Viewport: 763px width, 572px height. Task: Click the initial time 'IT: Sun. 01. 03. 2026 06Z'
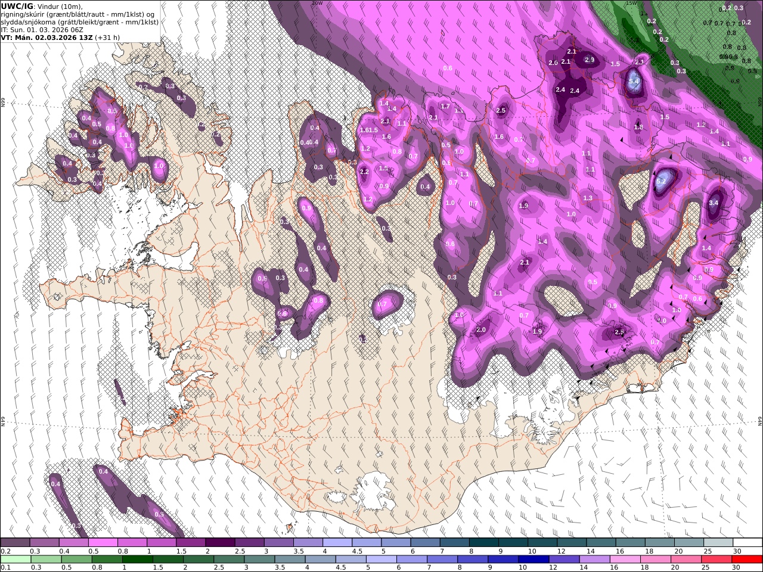click(42, 29)
